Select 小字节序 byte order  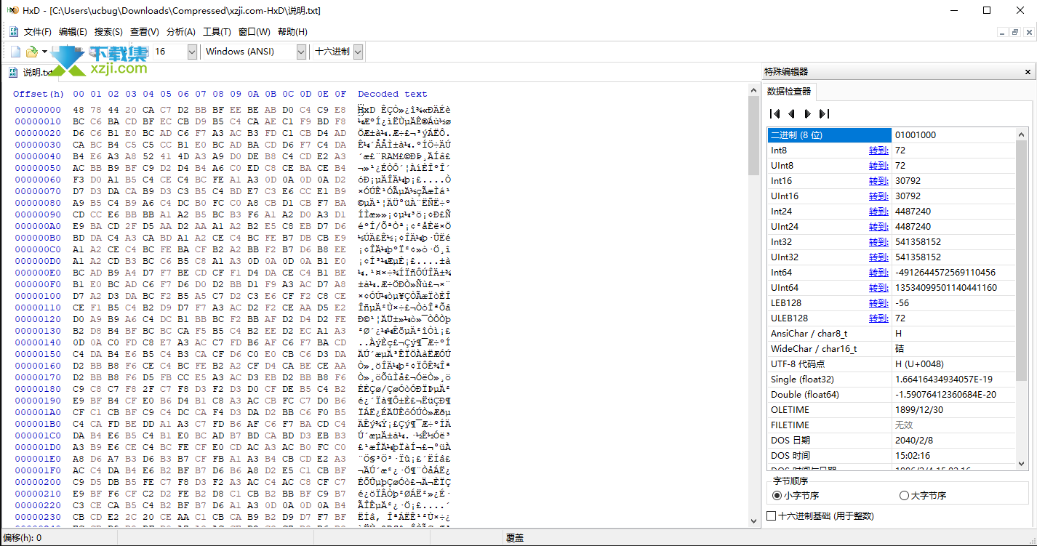pyautogui.click(x=777, y=496)
